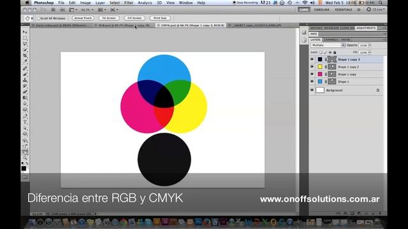Image resolution: width=408 pixels, height=229 pixels.
Task: Hide the Shape 1 copy 2 layer
Action: (312, 67)
